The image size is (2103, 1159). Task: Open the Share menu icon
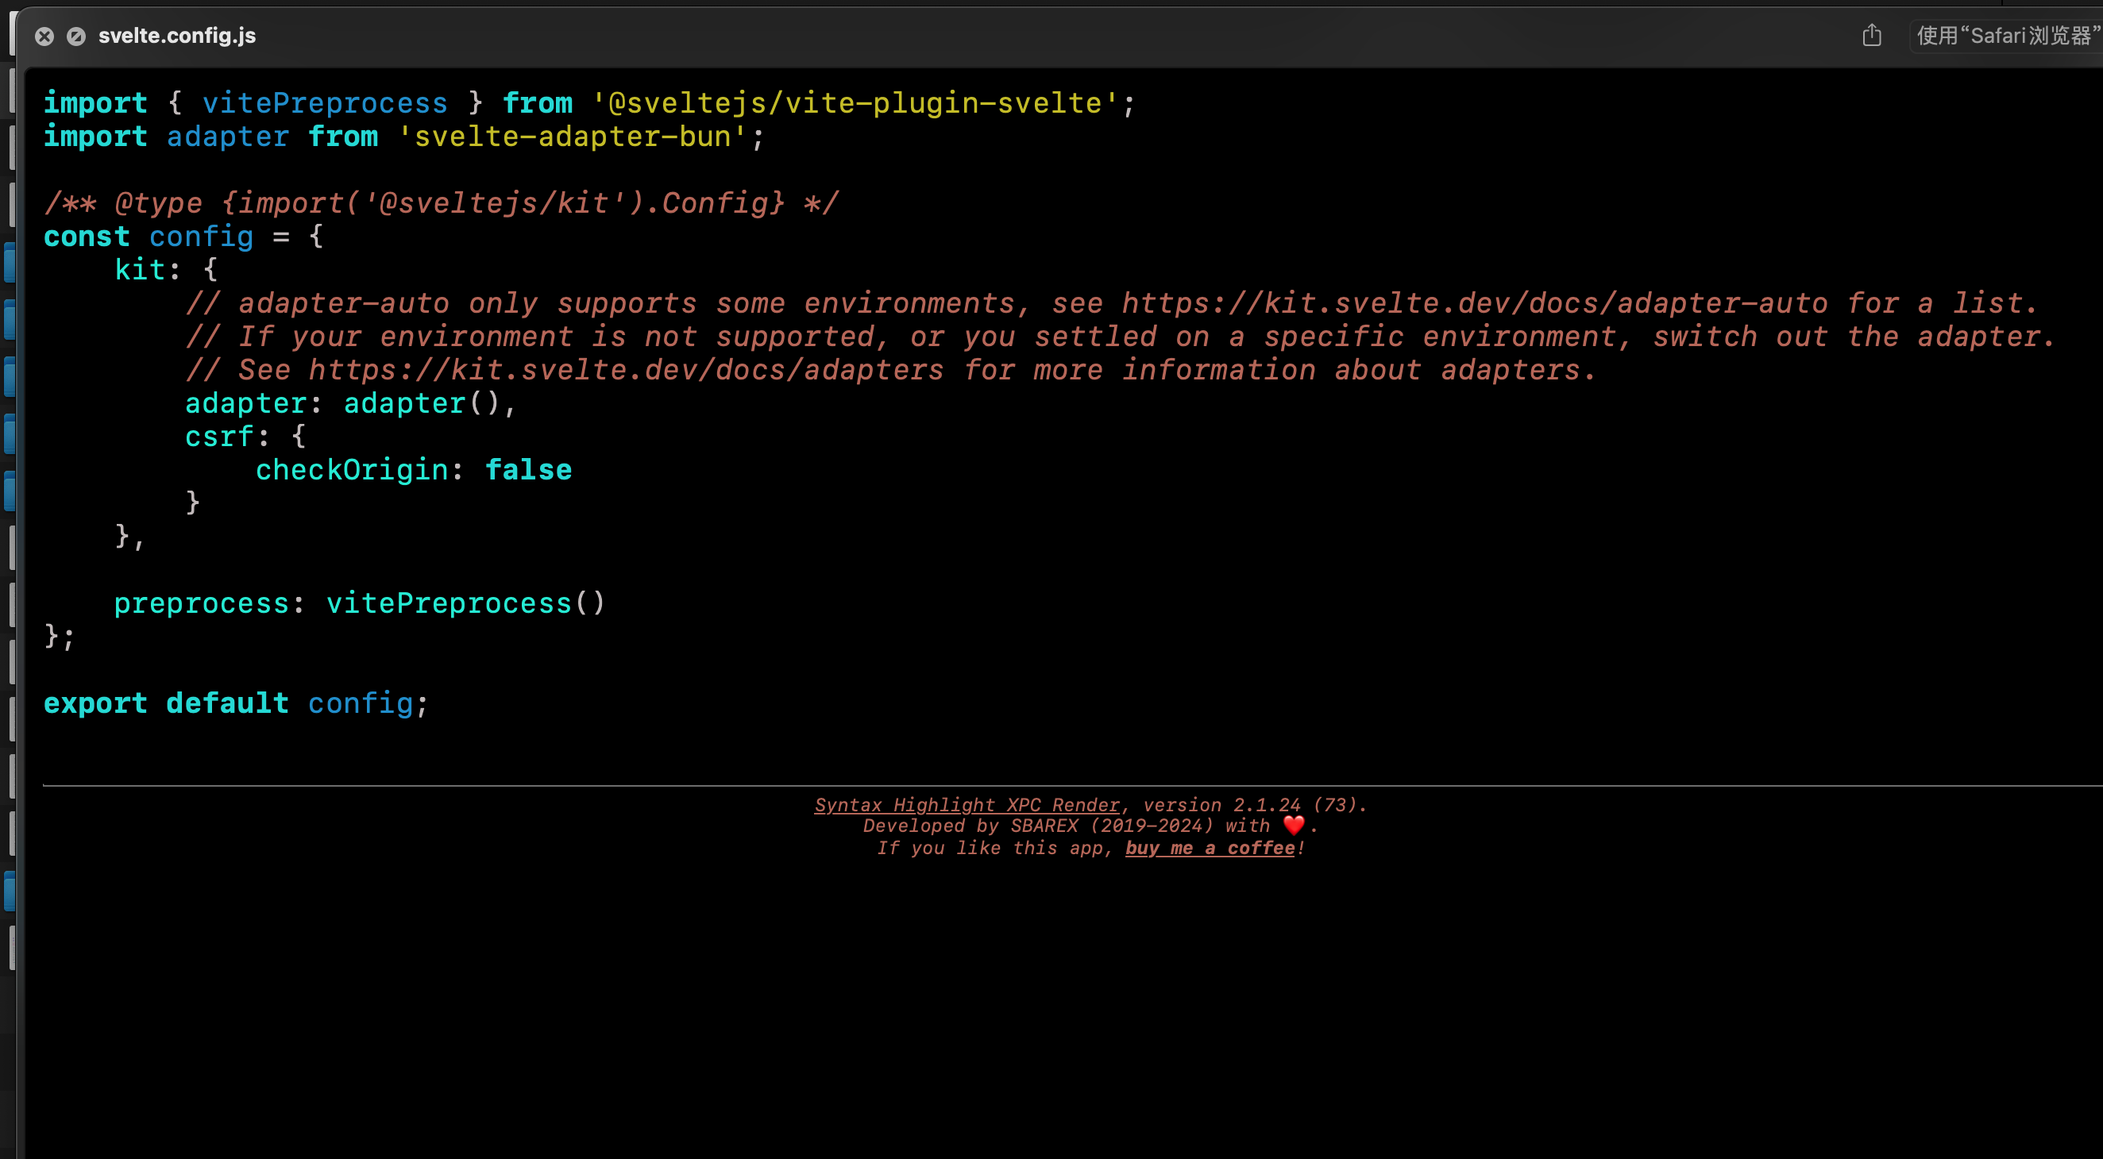click(x=1872, y=35)
